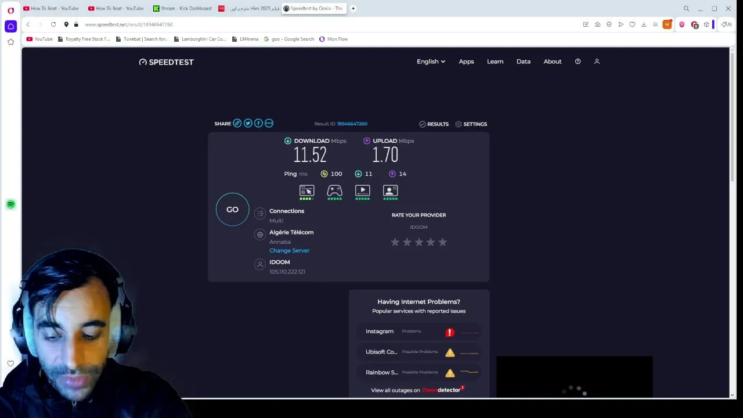Add page to bookmarks heart icon
743x418 pixels.
point(632,24)
